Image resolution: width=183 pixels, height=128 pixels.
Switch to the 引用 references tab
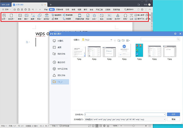coord(67,9)
